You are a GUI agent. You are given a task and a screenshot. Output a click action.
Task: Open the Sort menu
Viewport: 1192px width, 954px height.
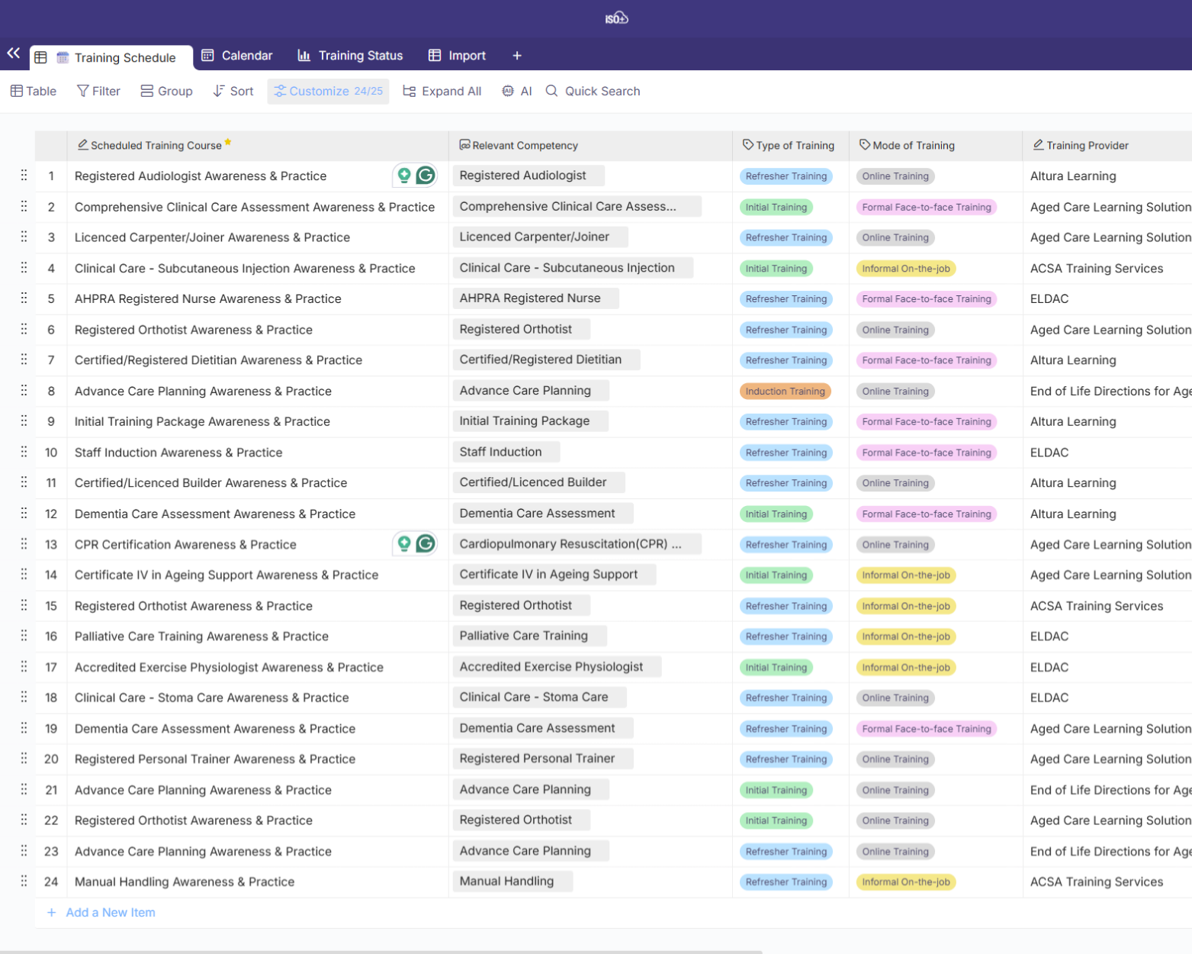point(233,91)
